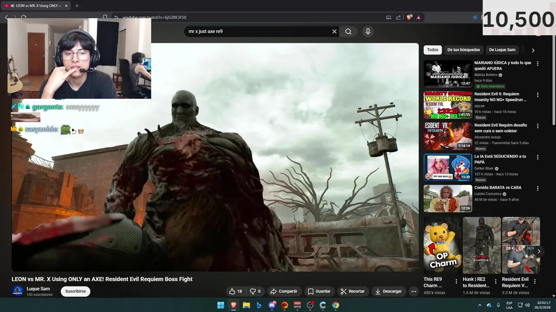Reload the page with the browser refresh icon
Viewport: 556px width, 312px height.
(24, 17)
